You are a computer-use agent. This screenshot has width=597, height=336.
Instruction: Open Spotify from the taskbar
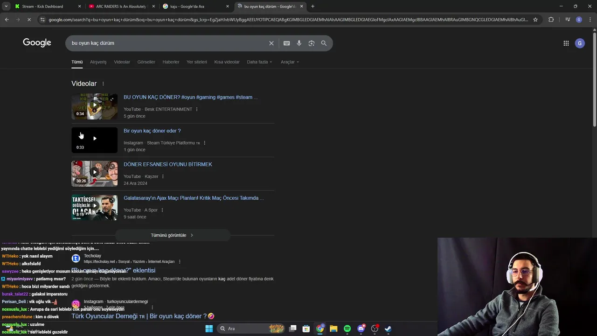tap(347, 329)
